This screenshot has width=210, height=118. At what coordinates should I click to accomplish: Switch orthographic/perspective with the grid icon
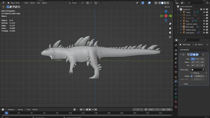(x=170, y=37)
